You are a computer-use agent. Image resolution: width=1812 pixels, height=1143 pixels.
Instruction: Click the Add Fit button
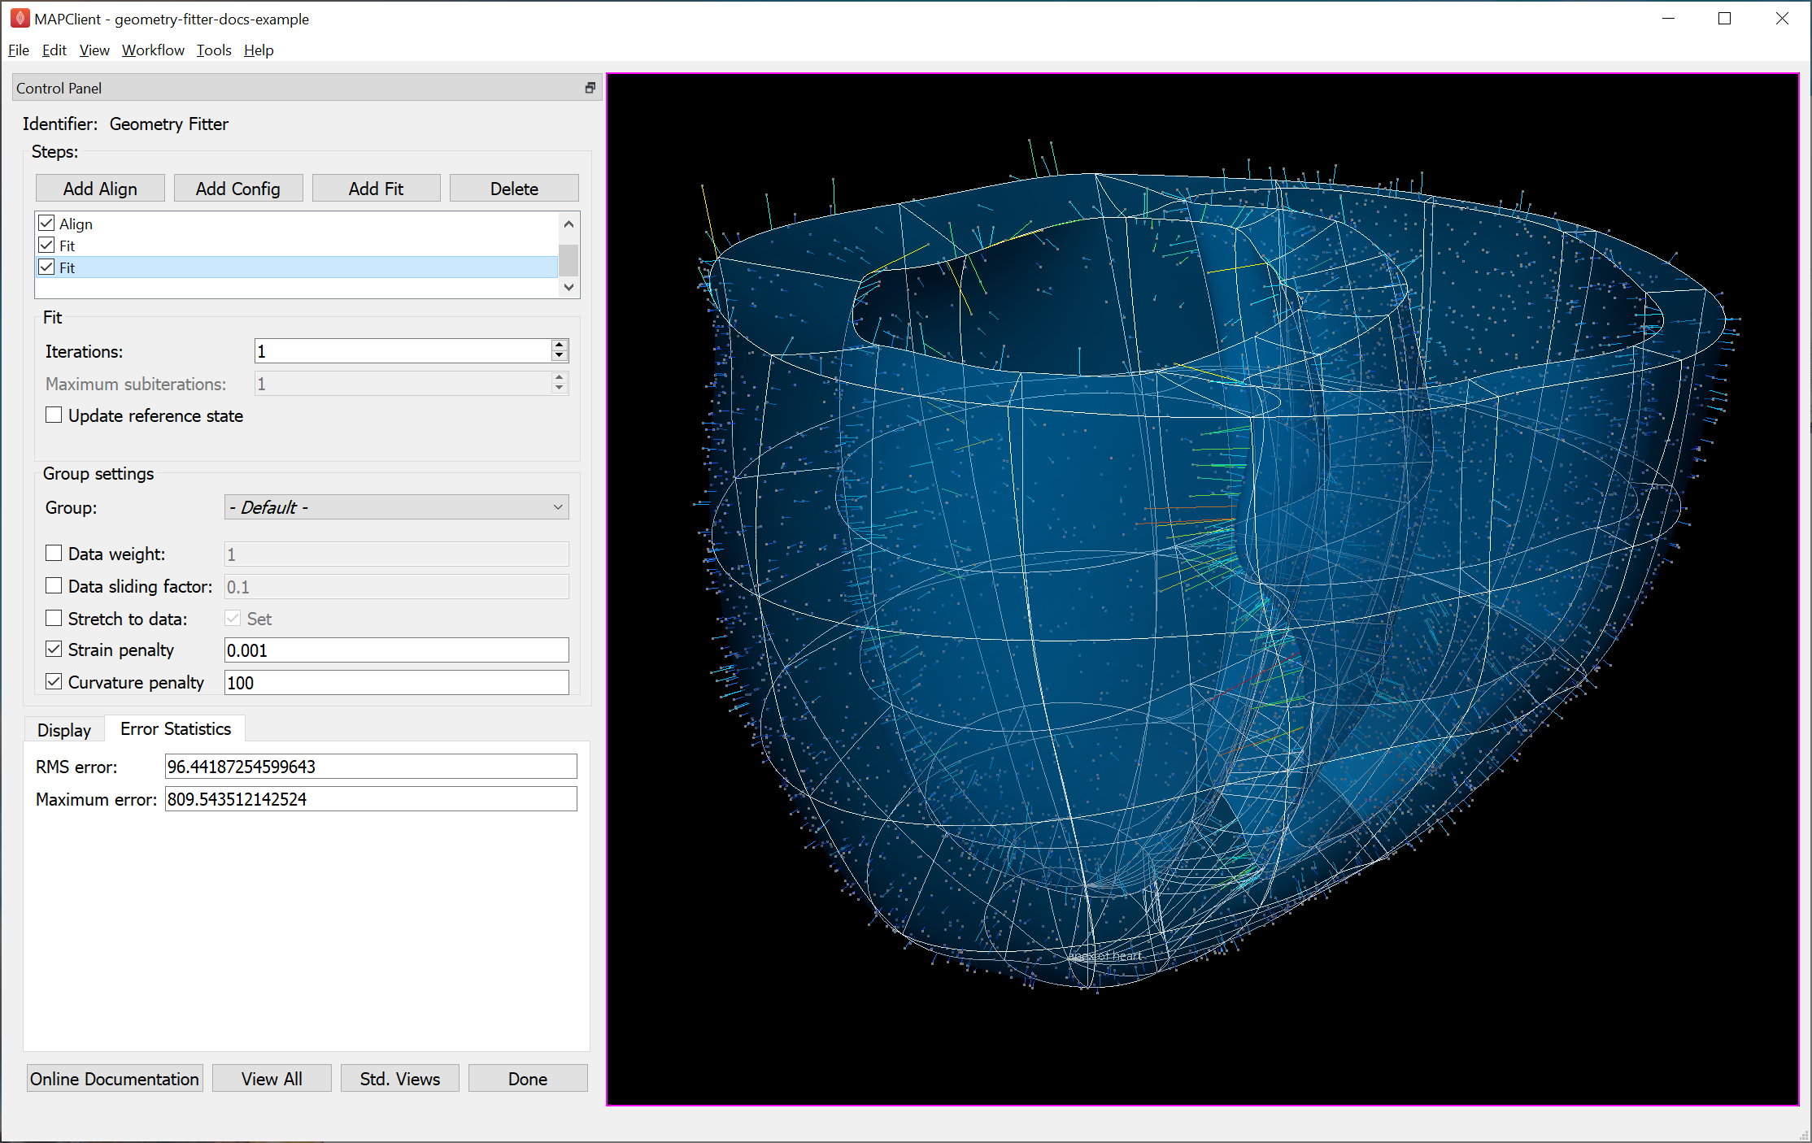(x=376, y=189)
